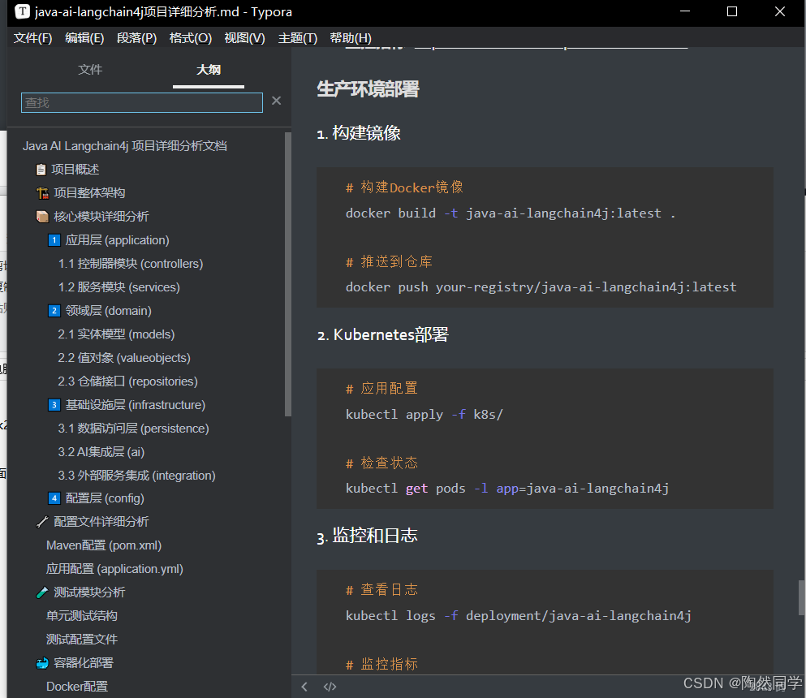Image resolution: width=806 pixels, height=698 pixels.
Task: Open the 主题(T) menu
Action: click(x=298, y=38)
